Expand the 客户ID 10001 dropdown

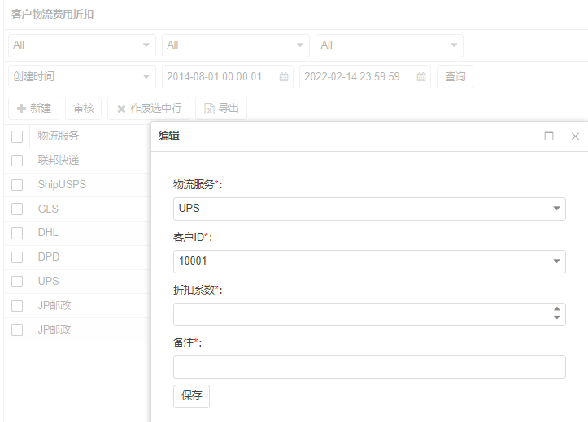point(369,261)
